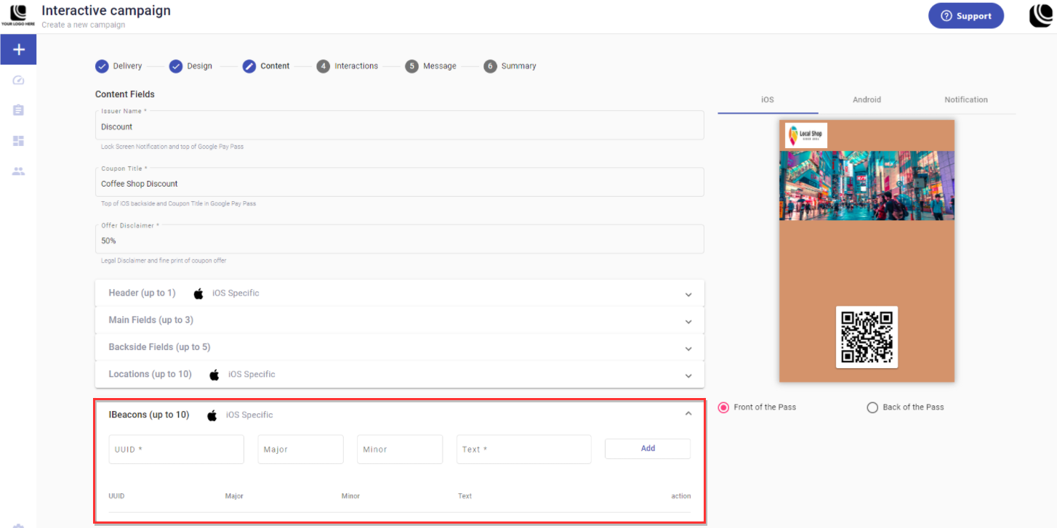Click the Major input field
Screen dimensions: 1057x528
coord(300,450)
